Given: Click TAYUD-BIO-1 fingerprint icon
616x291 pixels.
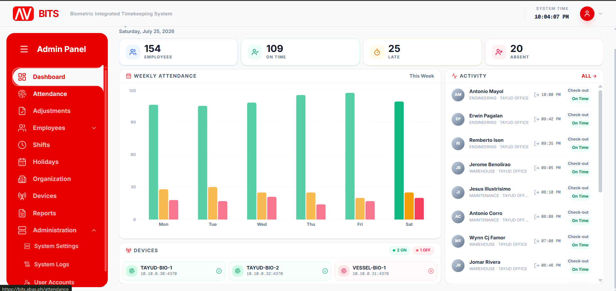Looking at the screenshot, I should [x=132, y=271].
